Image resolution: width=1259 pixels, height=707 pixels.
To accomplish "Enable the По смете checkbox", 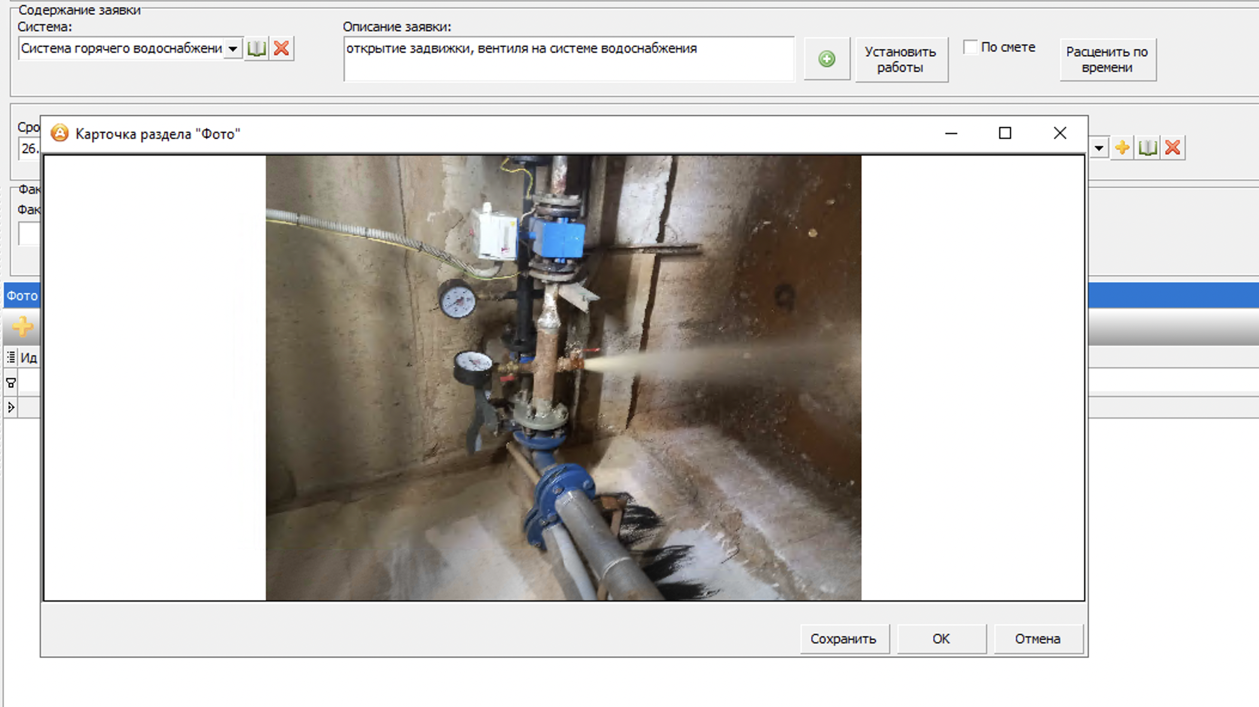I will [x=970, y=47].
